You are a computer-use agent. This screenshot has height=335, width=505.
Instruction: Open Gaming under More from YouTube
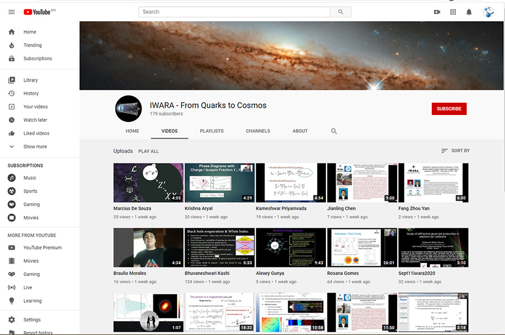40,274
